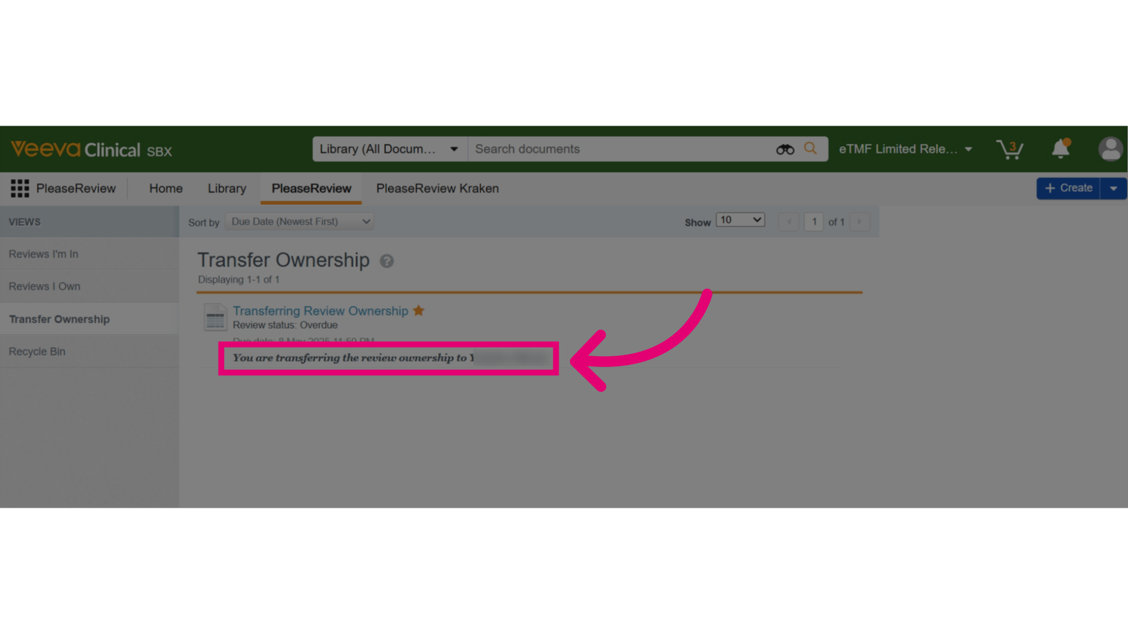Open the Sort by Due Date dropdown
The image size is (1128, 634).
pyautogui.click(x=300, y=222)
